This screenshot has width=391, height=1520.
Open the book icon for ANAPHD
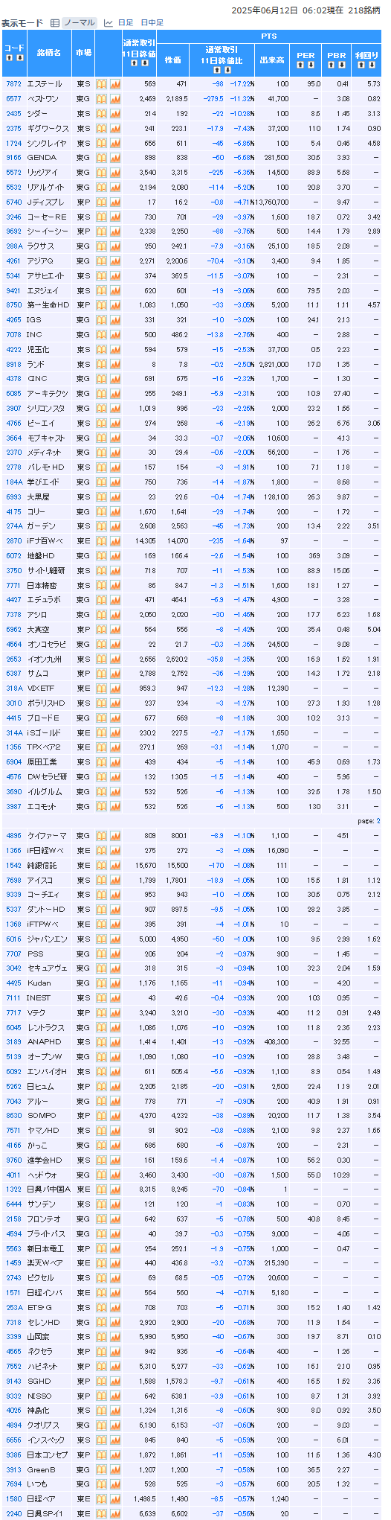(x=102, y=1042)
